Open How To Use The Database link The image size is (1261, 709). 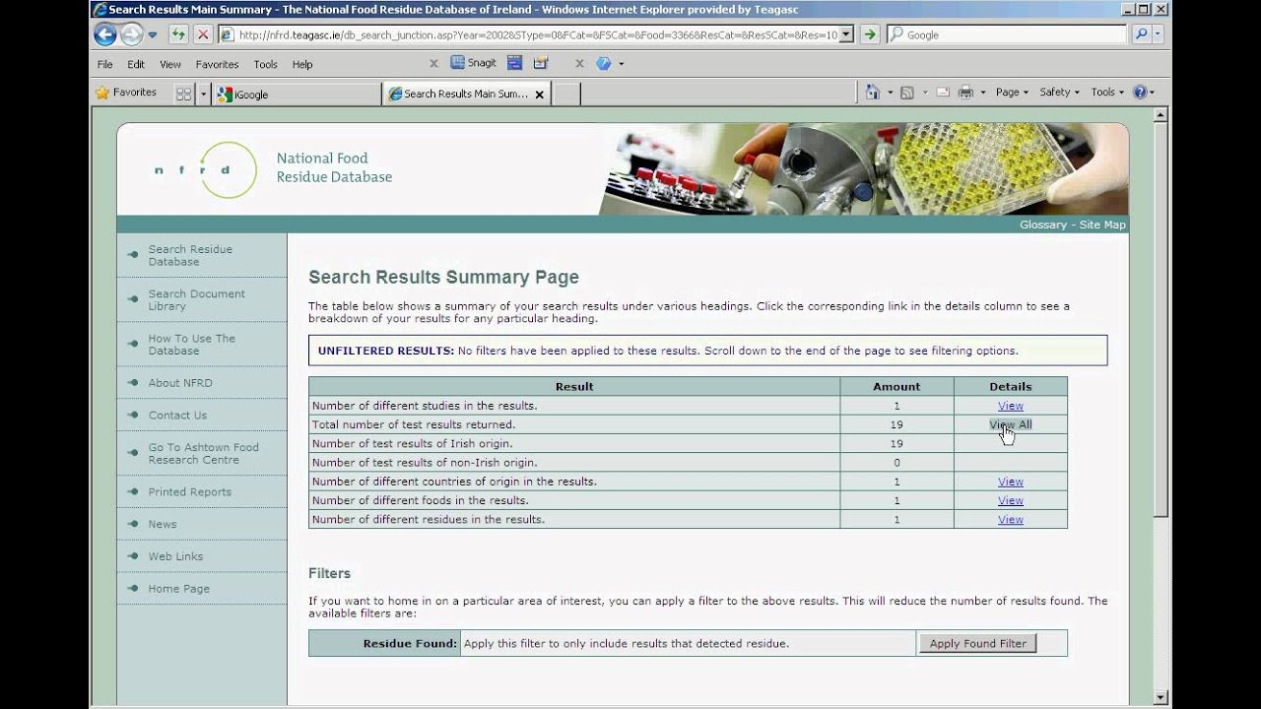tap(191, 345)
